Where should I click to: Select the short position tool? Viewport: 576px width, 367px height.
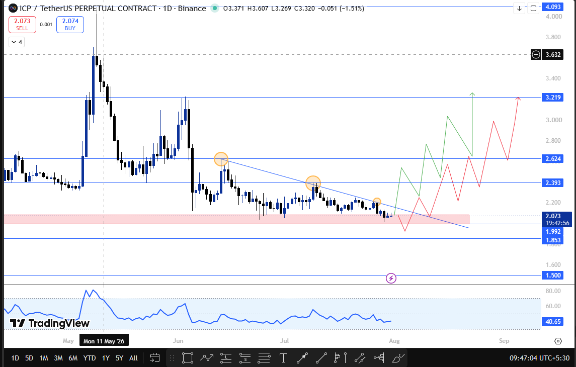point(245,358)
